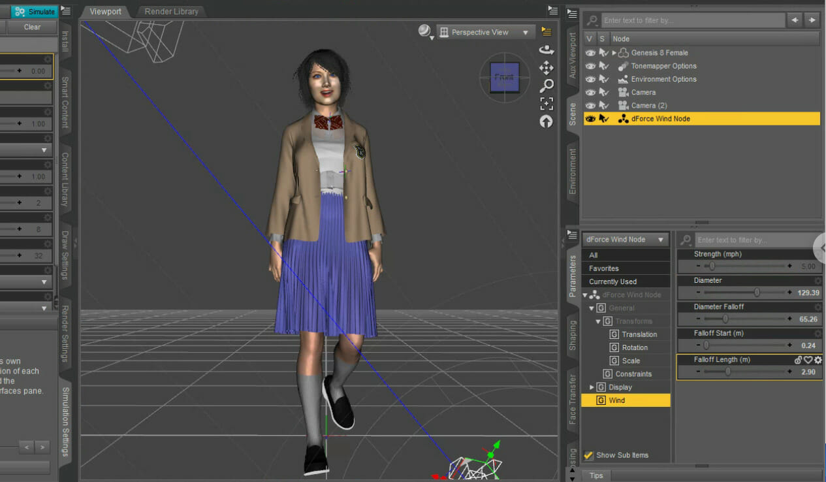Toggle visibility of Genesis 8 Female
Viewport: 826px width, 482px height.
pyautogui.click(x=590, y=53)
